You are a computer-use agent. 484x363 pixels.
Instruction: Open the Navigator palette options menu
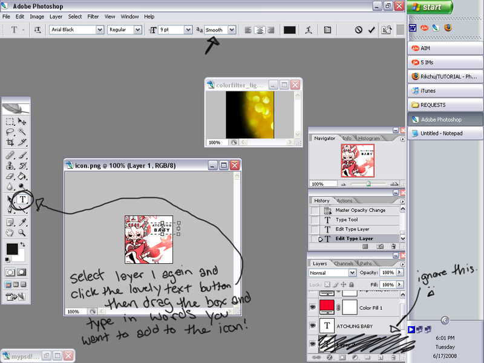click(402, 139)
